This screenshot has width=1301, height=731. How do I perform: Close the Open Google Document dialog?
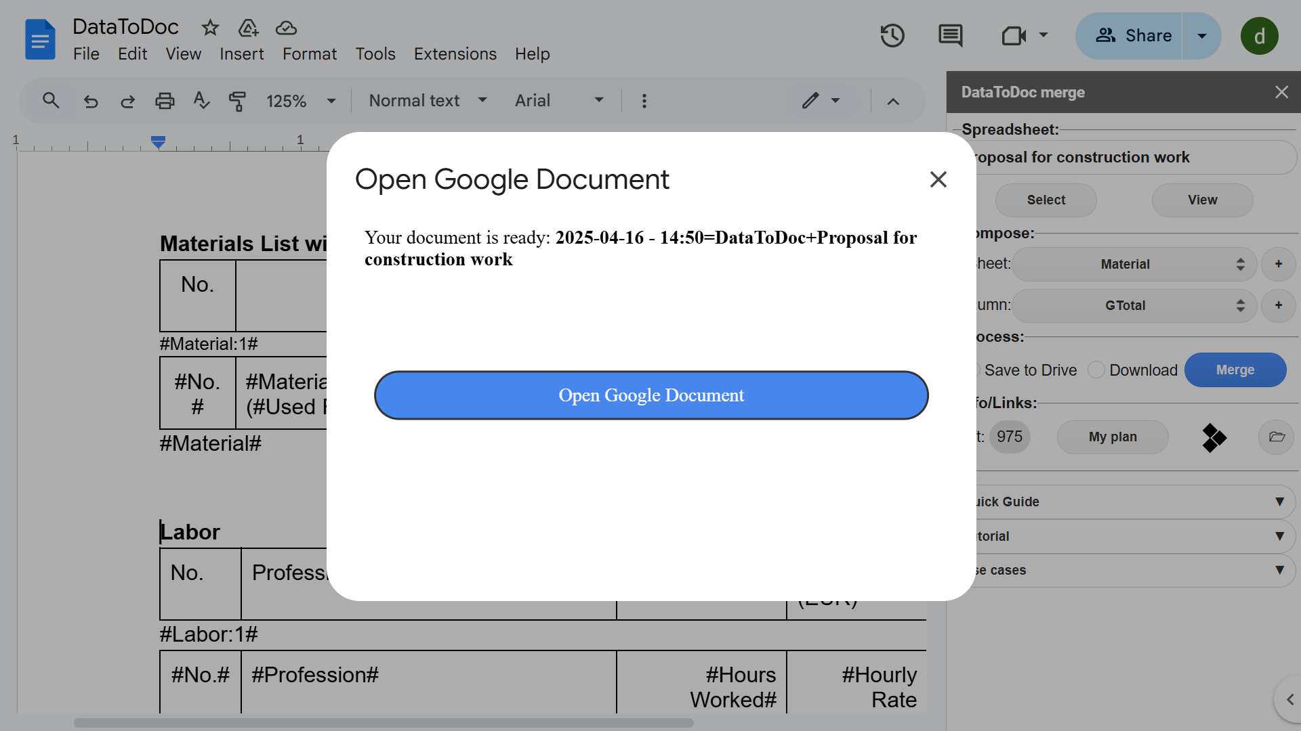click(x=938, y=179)
